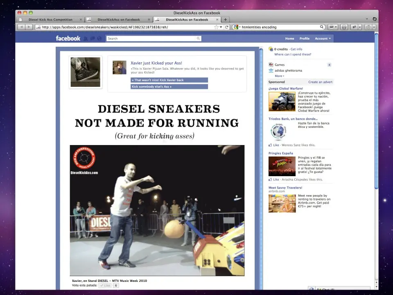Click the 'Create an advert' link
The width and height of the screenshot is (393, 295).
(320, 82)
